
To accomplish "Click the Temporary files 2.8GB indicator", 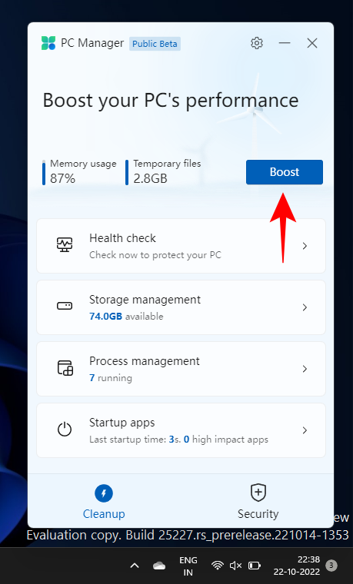I will point(163,171).
